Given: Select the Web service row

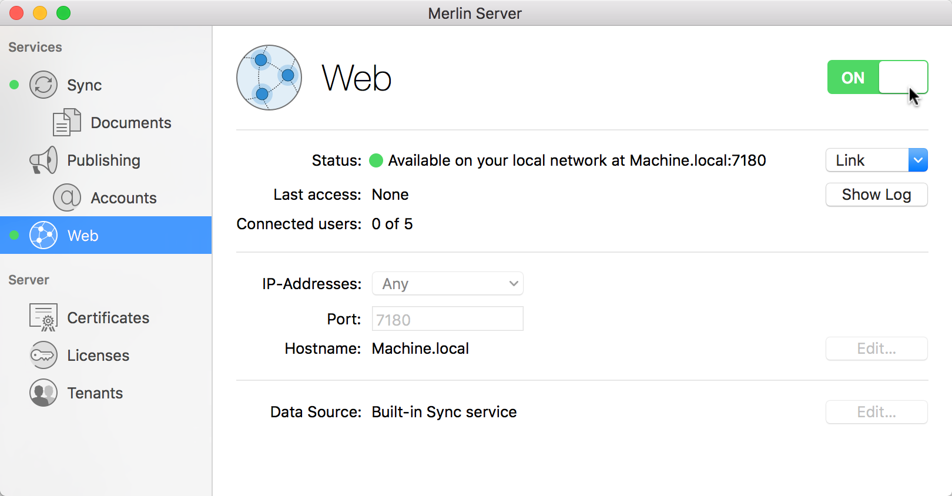Looking at the screenshot, I should pyautogui.click(x=106, y=235).
